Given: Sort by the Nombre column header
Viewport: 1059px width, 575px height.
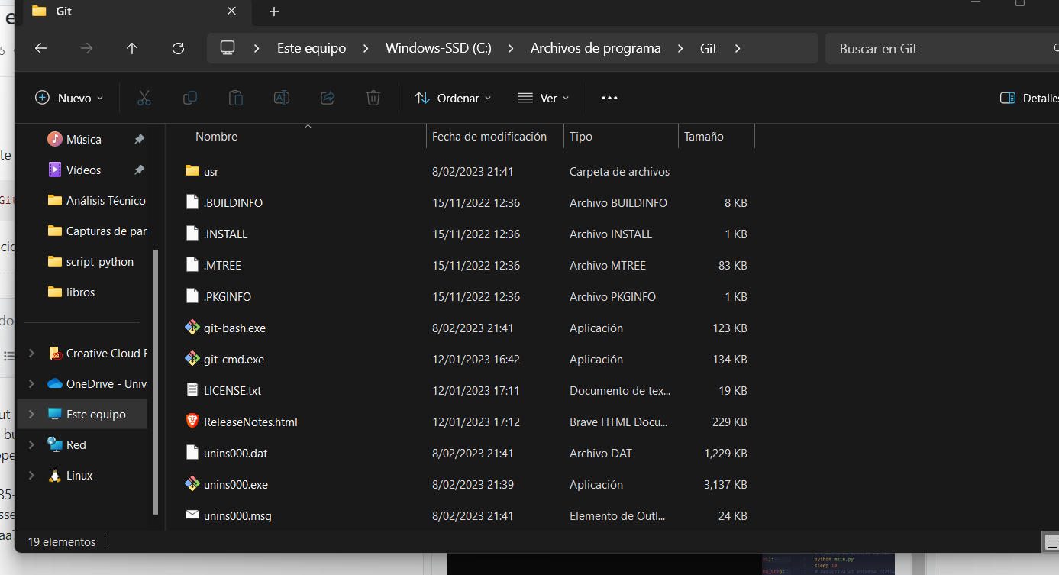Looking at the screenshot, I should tap(216, 137).
